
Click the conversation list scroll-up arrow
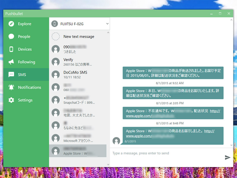(x=108, y=32)
